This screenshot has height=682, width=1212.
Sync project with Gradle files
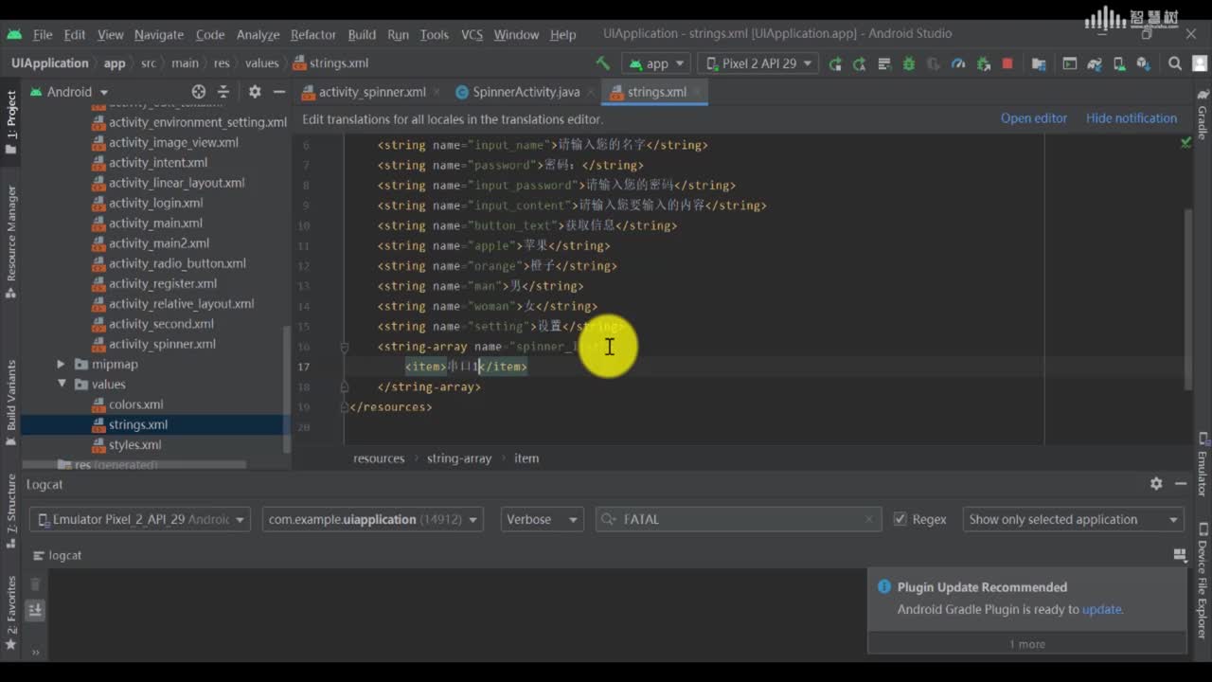point(1095,63)
